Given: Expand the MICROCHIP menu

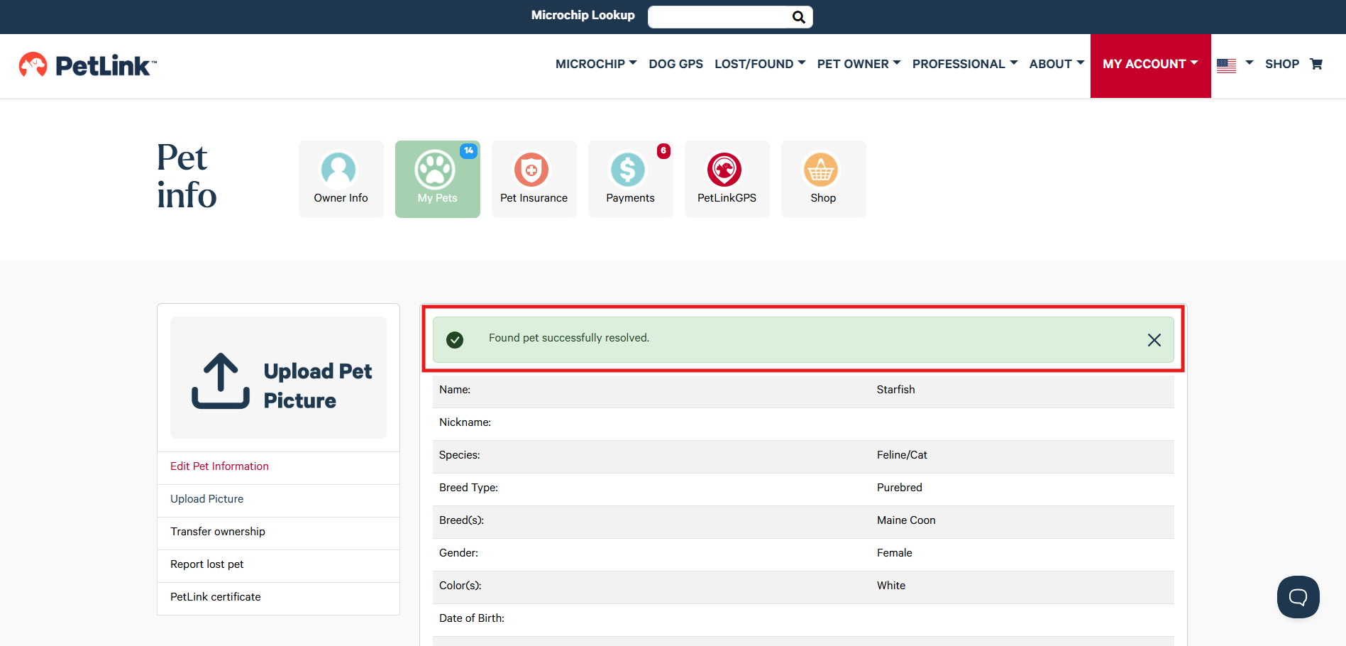Looking at the screenshot, I should click(596, 64).
